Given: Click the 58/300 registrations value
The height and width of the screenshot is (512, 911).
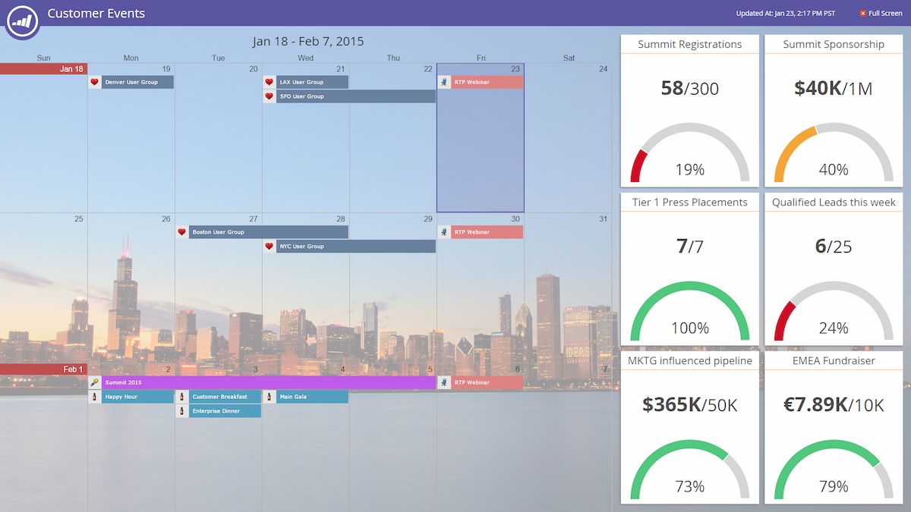Looking at the screenshot, I should [689, 89].
